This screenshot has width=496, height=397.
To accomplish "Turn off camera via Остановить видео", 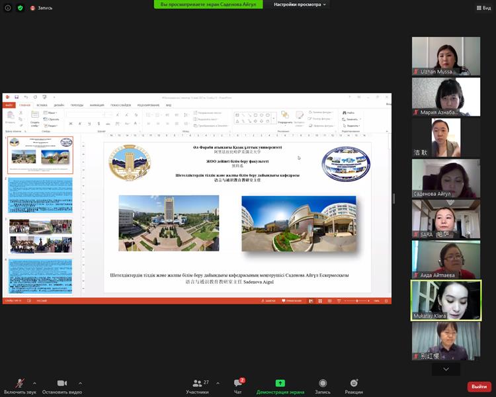I will point(62,386).
